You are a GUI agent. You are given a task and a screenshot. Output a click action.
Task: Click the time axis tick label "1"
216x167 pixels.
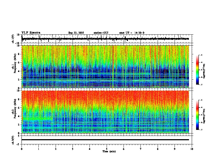(x=38, y=149)
